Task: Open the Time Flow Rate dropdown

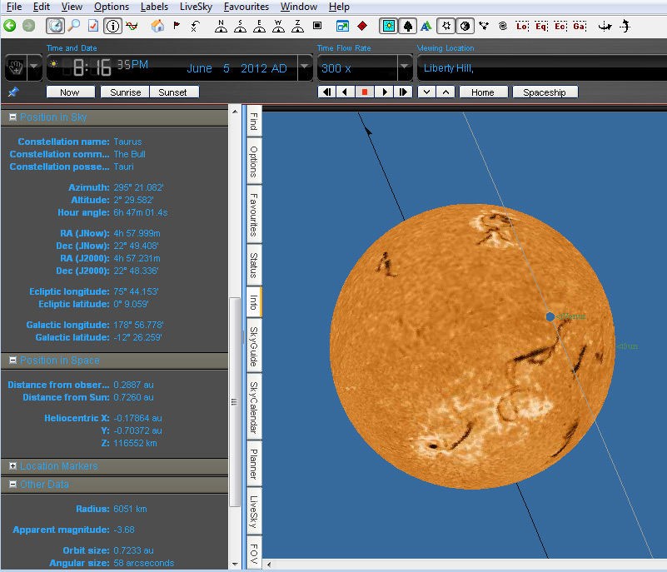Action: (405, 67)
